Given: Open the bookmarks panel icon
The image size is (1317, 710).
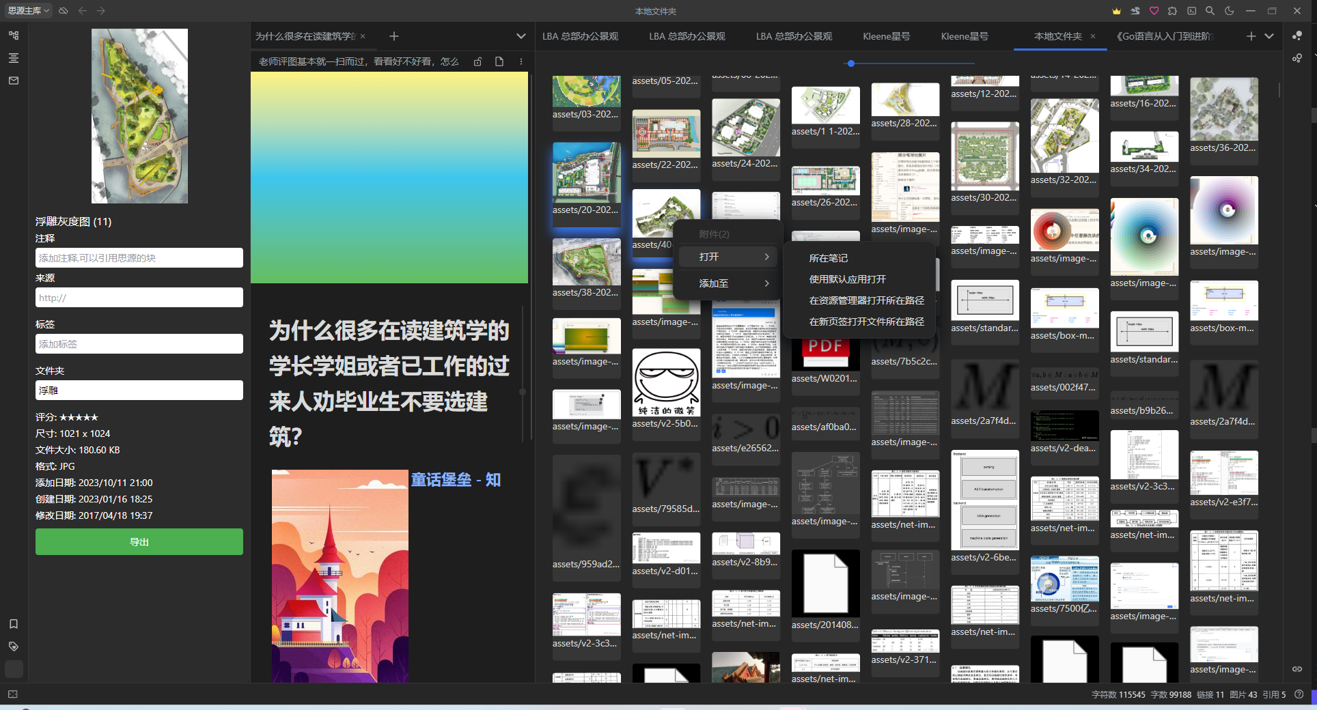Looking at the screenshot, I should pyautogui.click(x=14, y=624).
